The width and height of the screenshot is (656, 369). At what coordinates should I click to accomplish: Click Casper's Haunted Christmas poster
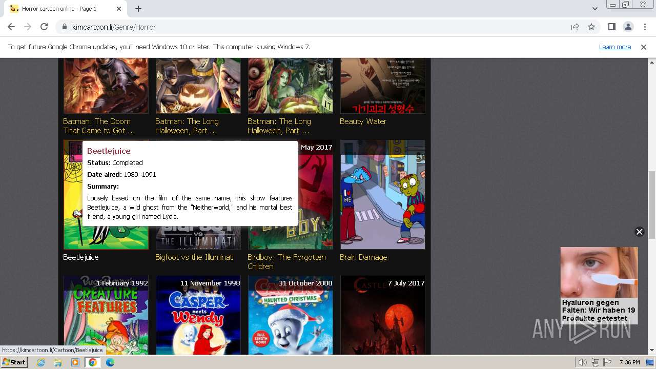pyautogui.click(x=290, y=315)
